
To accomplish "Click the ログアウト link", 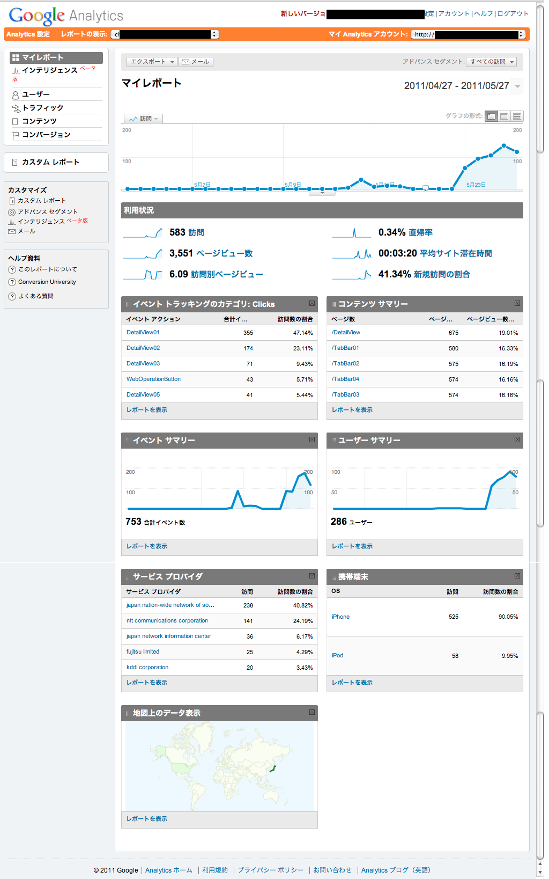I will pos(513,13).
